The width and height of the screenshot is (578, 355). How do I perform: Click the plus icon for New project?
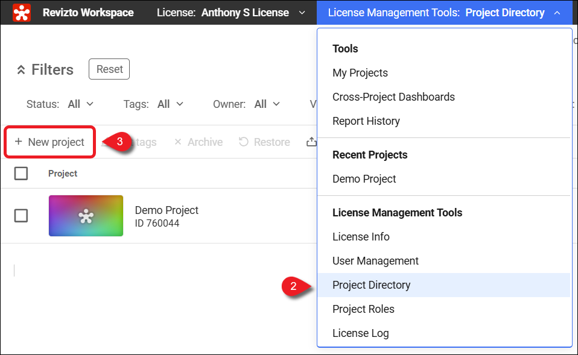click(18, 142)
